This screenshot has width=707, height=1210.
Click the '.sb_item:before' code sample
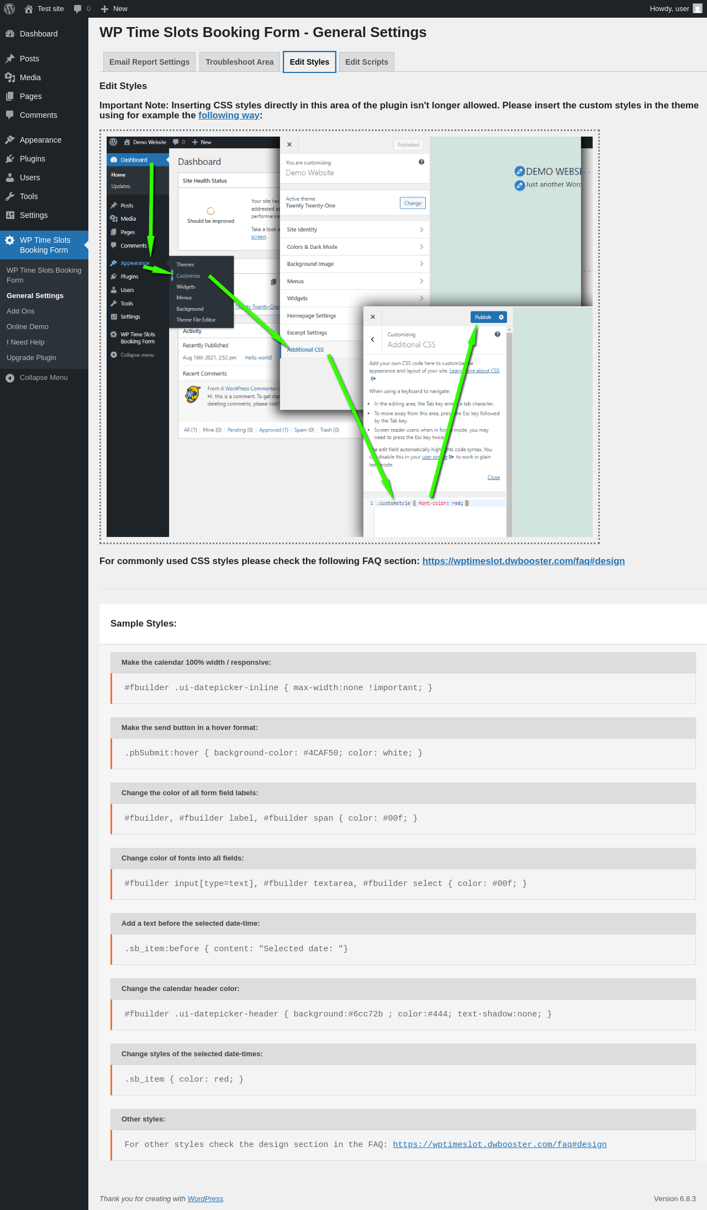tap(403, 949)
